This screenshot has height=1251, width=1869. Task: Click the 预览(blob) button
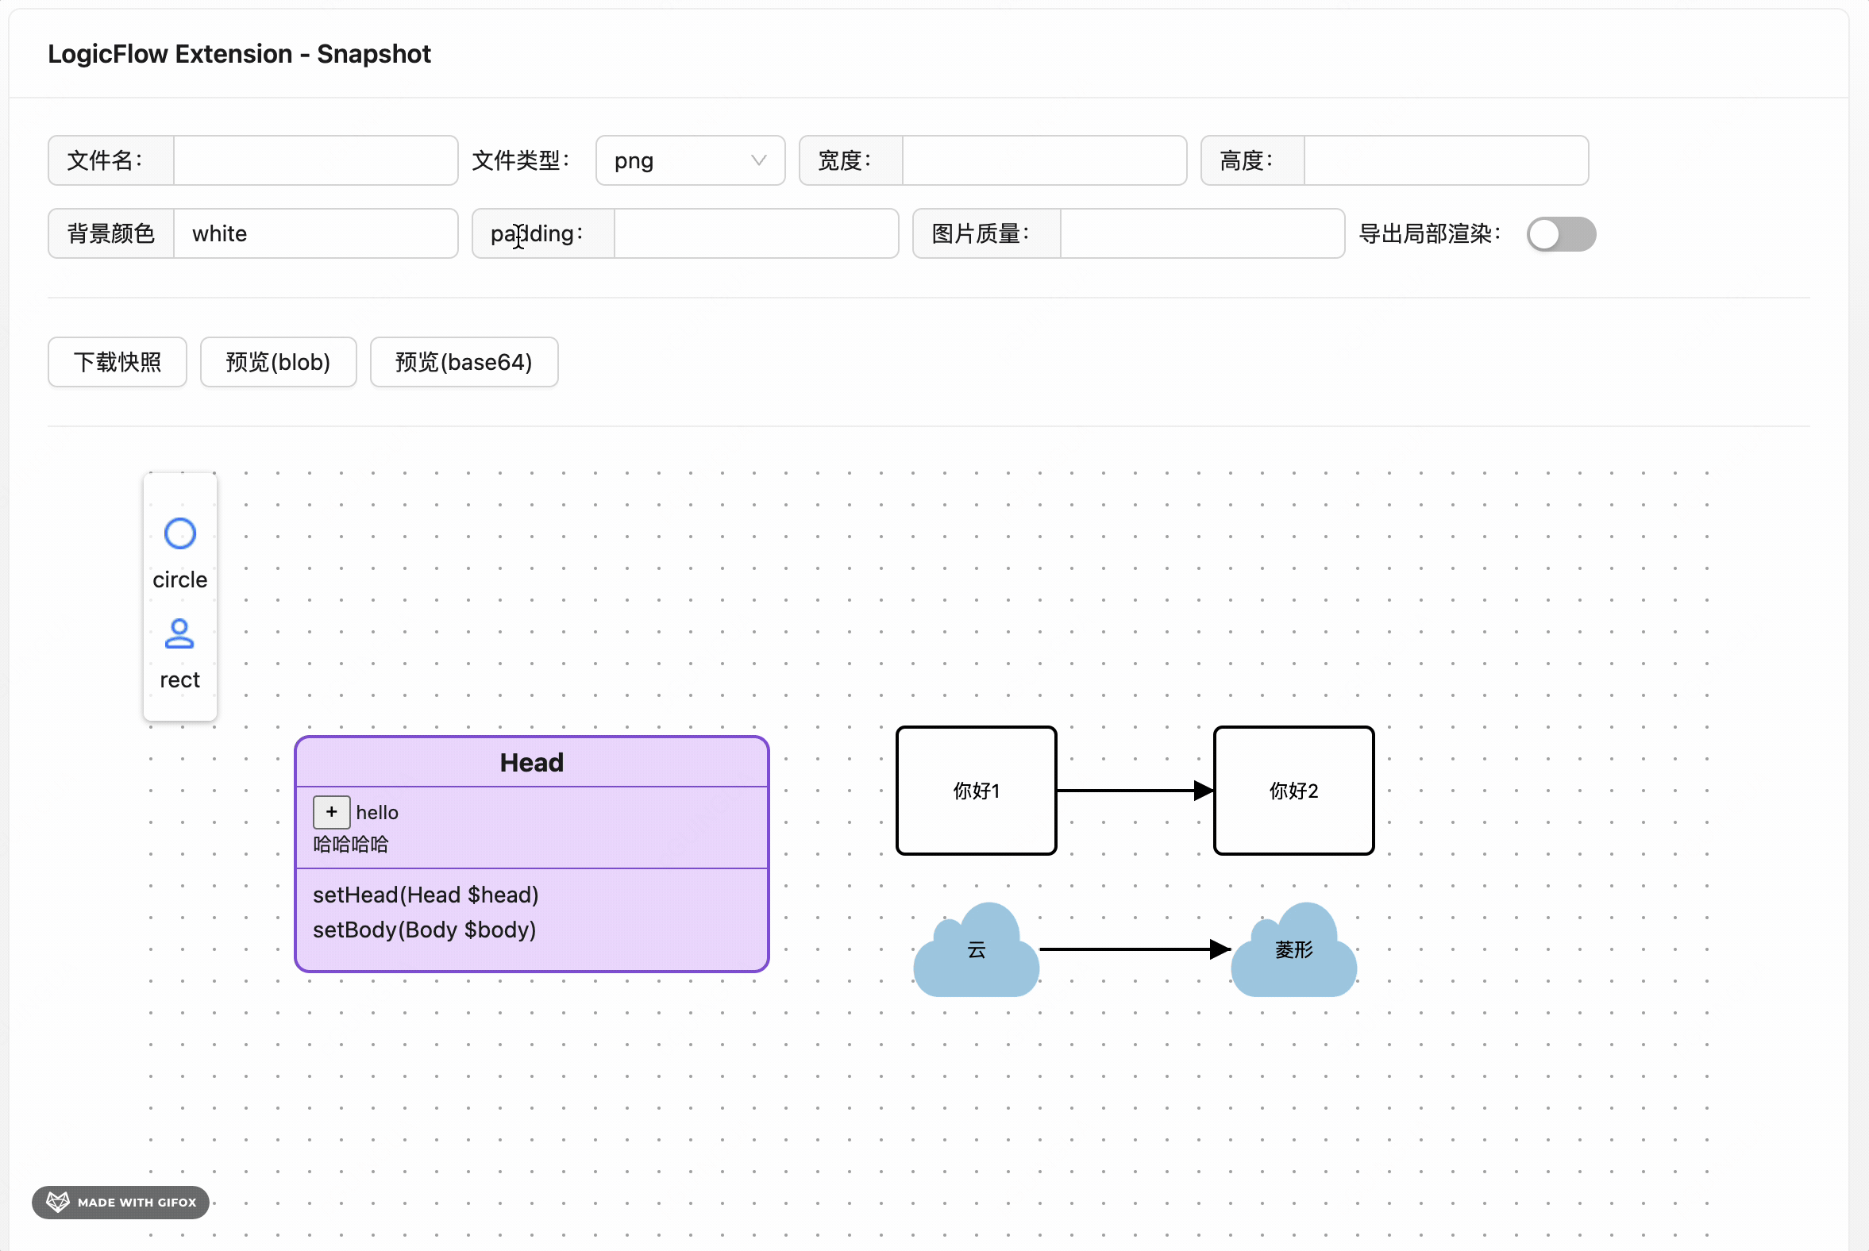pyautogui.click(x=278, y=362)
